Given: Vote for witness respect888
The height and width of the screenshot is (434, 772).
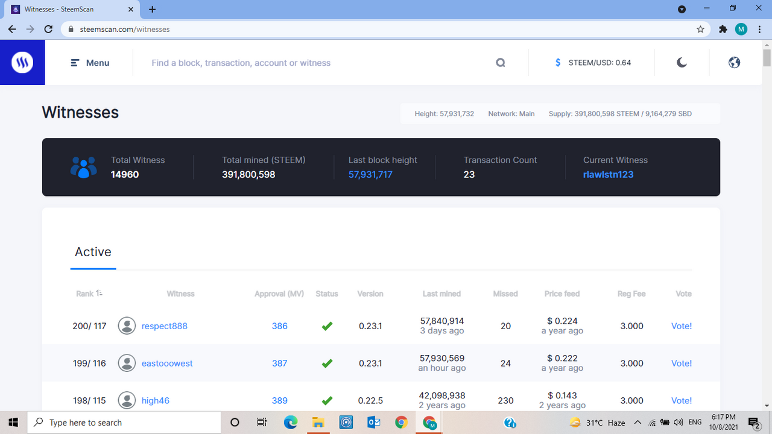Looking at the screenshot, I should click(x=682, y=326).
